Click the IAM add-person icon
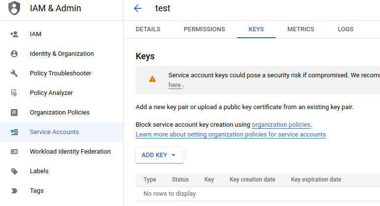This screenshot has height=206, width=380. click(x=14, y=34)
